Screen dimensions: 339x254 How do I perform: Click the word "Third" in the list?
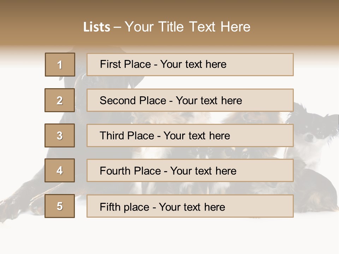(x=113, y=136)
